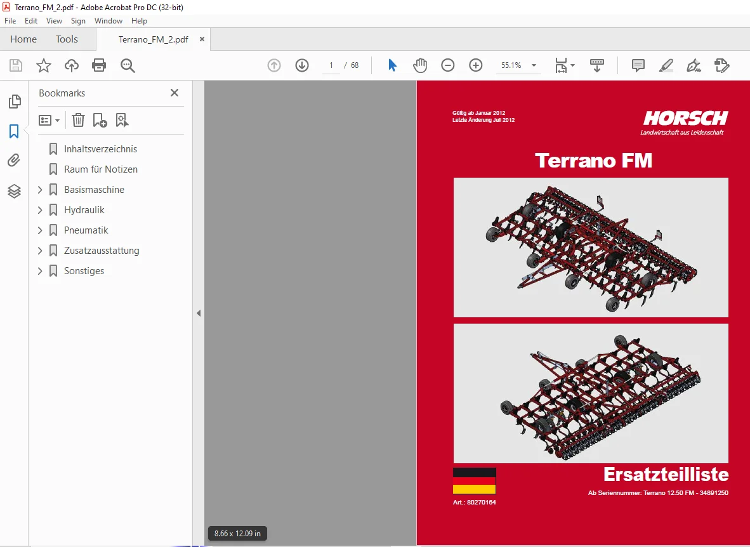The width and height of the screenshot is (750, 547).
Task: Click the upper Terrano FM machine image
Action: point(591,247)
